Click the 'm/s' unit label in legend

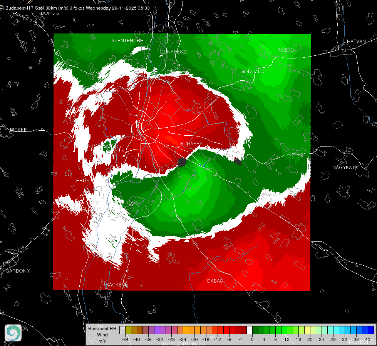coord(102,341)
